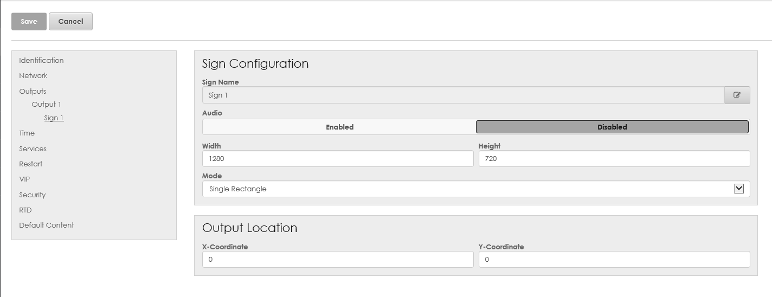Click the Single Rectangle mode combo box
The height and width of the screenshot is (297, 772).
click(x=466, y=189)
